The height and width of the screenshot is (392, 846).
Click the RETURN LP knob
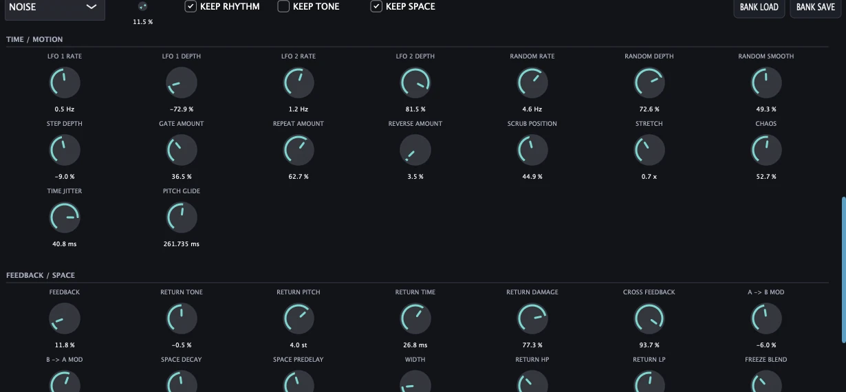[649, 382]
